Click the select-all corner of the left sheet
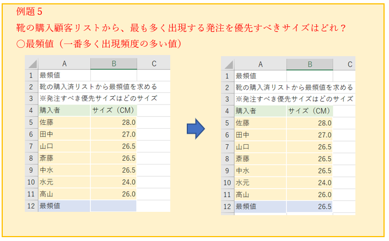 point(31,64)
